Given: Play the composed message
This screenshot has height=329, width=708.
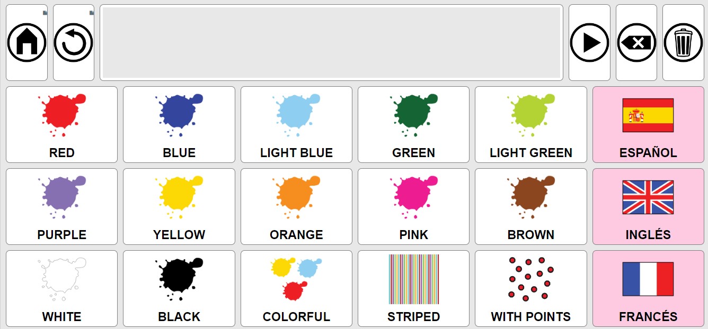Looking at the screenshot, I should click(589, 43).
